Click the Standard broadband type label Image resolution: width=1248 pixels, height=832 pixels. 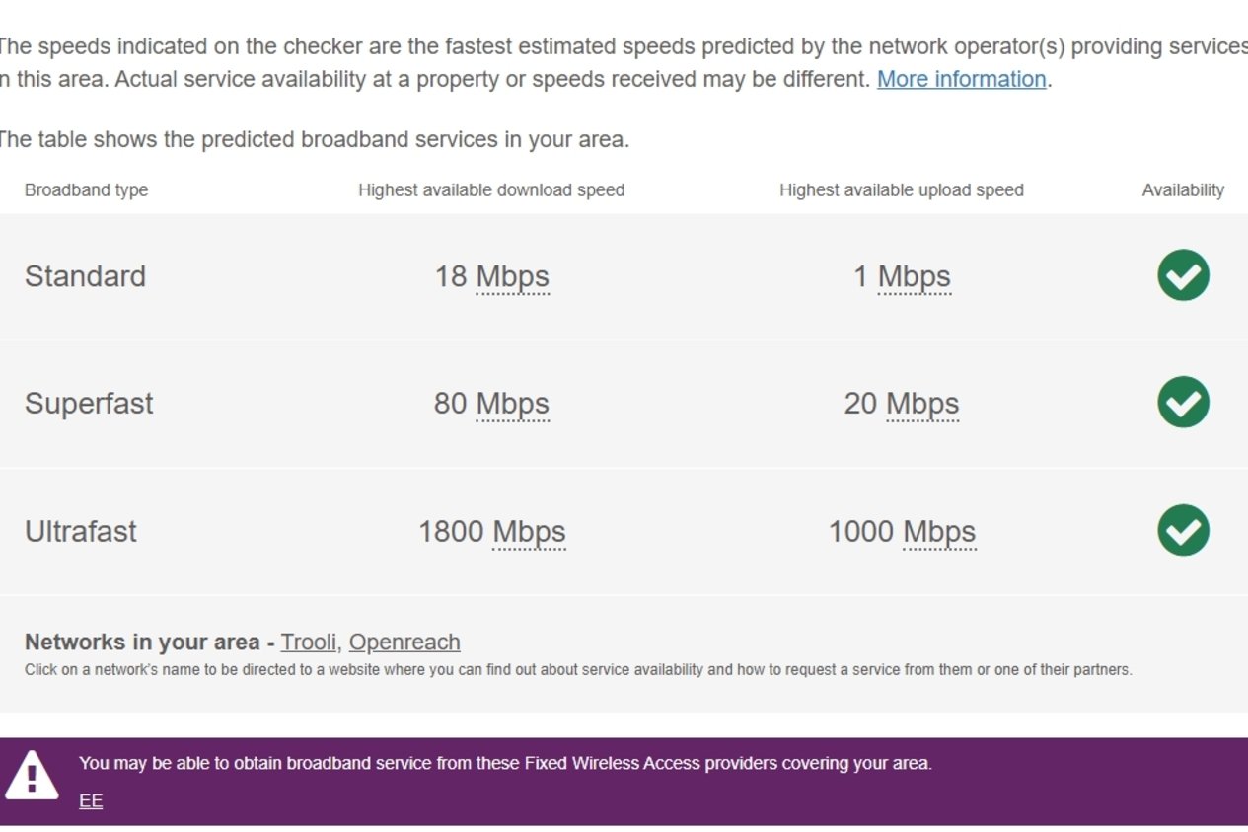point(85,276)
